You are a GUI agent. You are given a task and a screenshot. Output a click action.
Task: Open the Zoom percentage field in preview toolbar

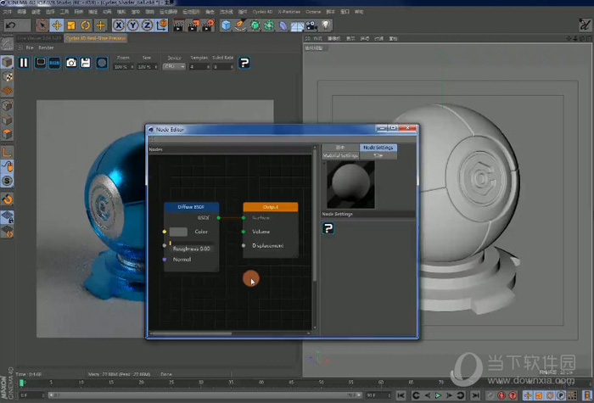(x=121, y=66)
